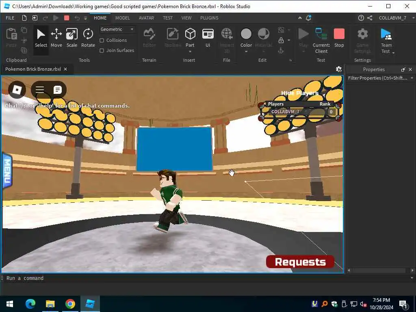Open viewport settings gear icon

pos(339,69)
